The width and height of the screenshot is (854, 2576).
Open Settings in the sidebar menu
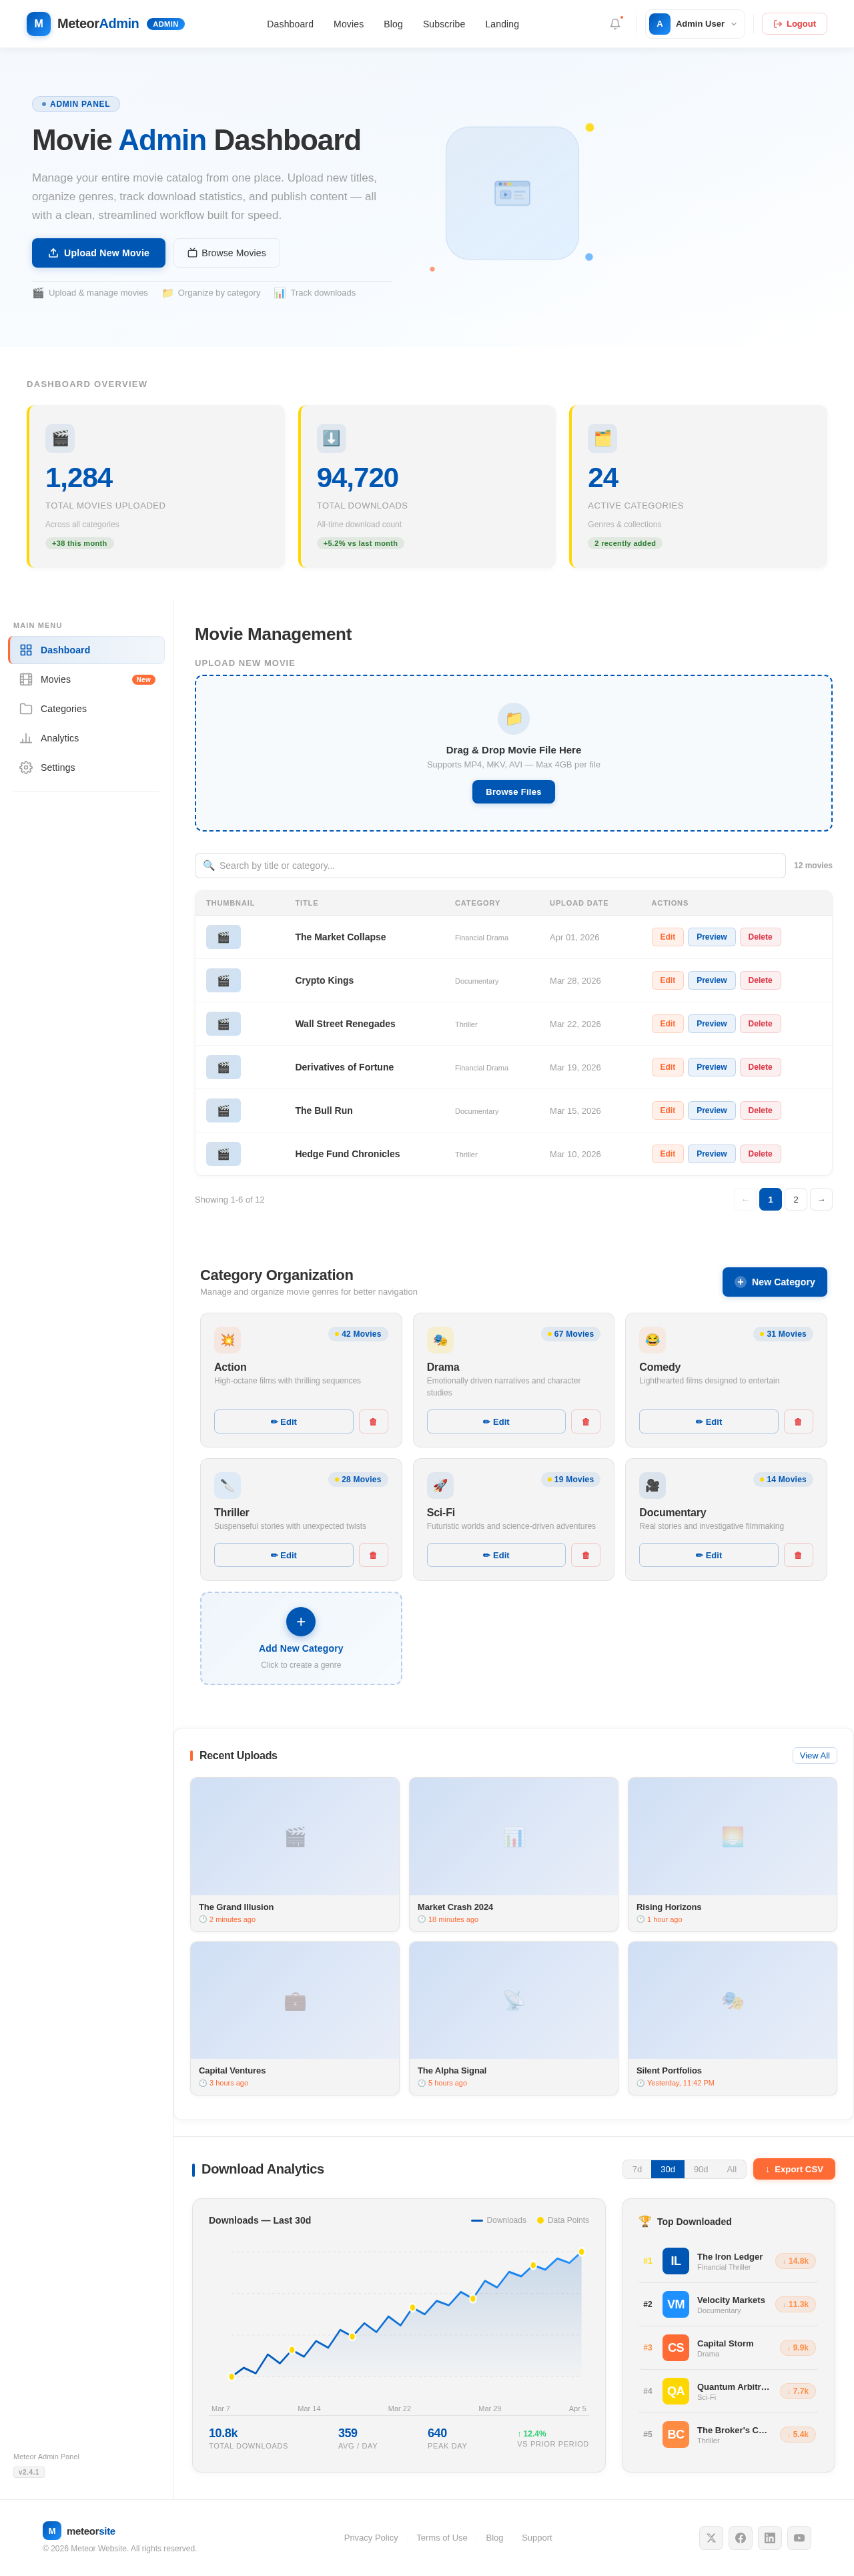(x=86, y=767)
